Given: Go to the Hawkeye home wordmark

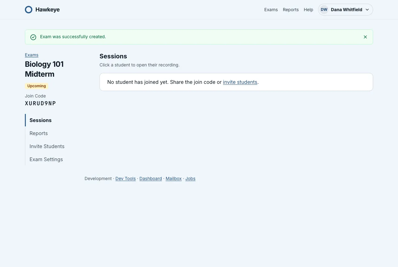Looking at the screenshot, I should [x=48, y=10].
